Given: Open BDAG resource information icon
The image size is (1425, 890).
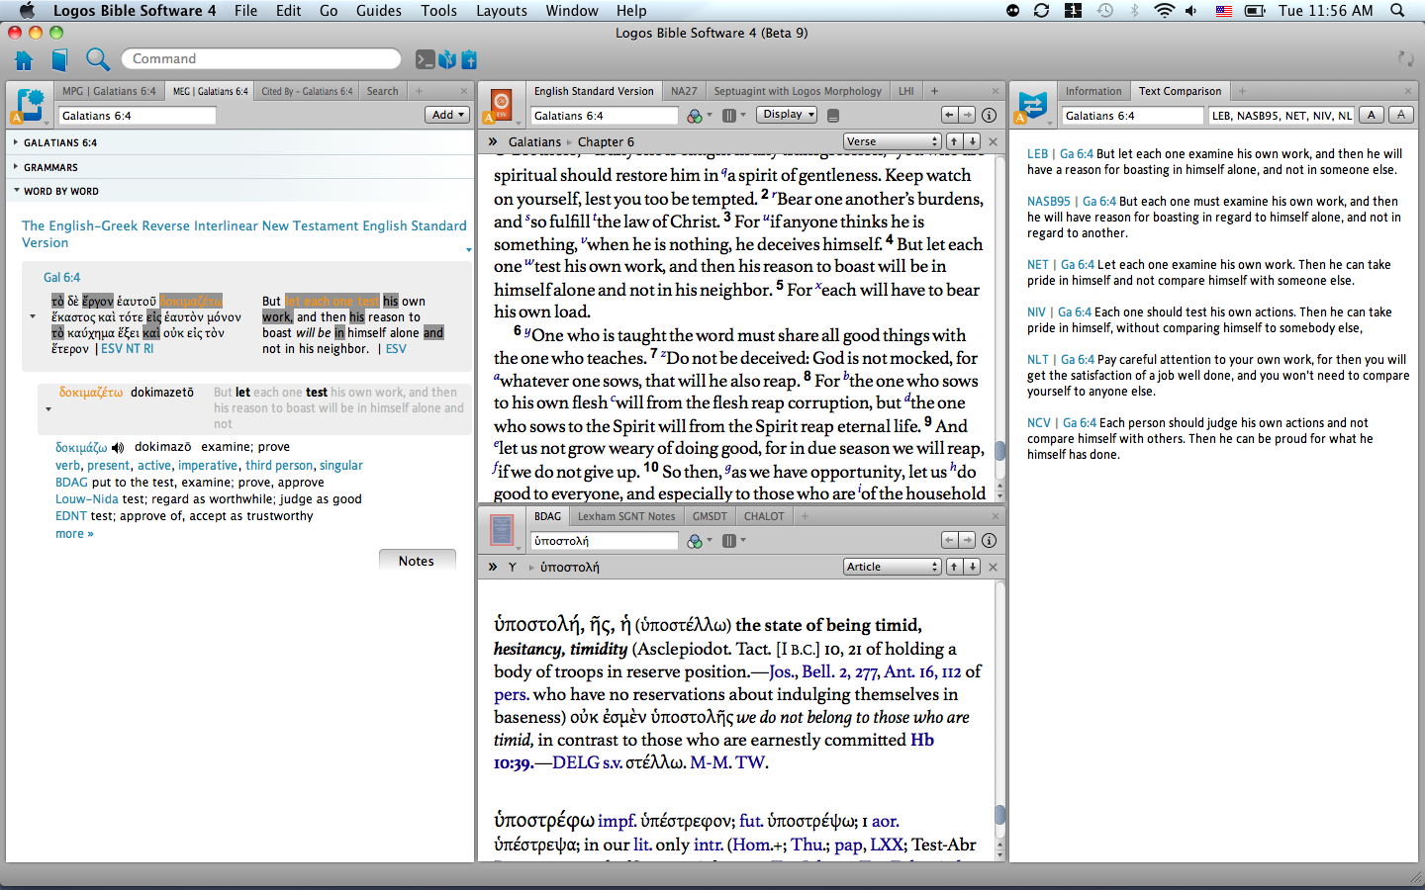Looking at the screenshot, I should tap(989, 540).
